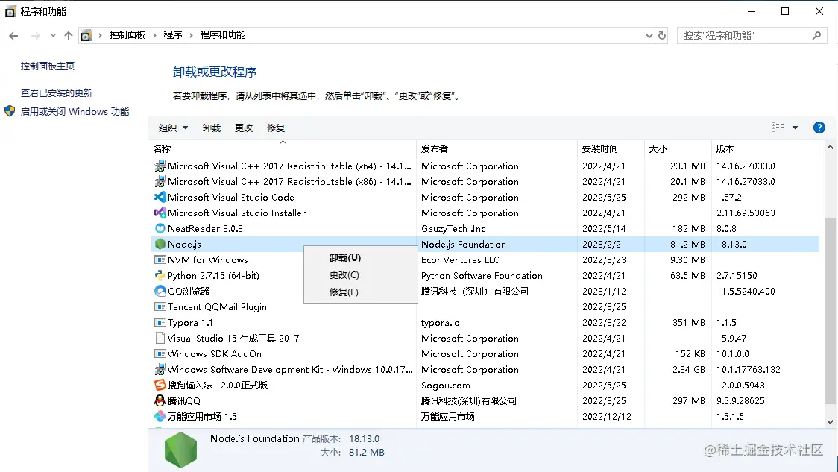Screen dimensions: 838x472
Task: Open the recent locations dropdown arrow
Action: tap(53, 35)
